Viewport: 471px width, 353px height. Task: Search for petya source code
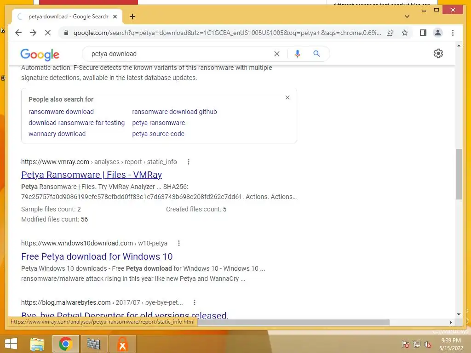(158, 134)
